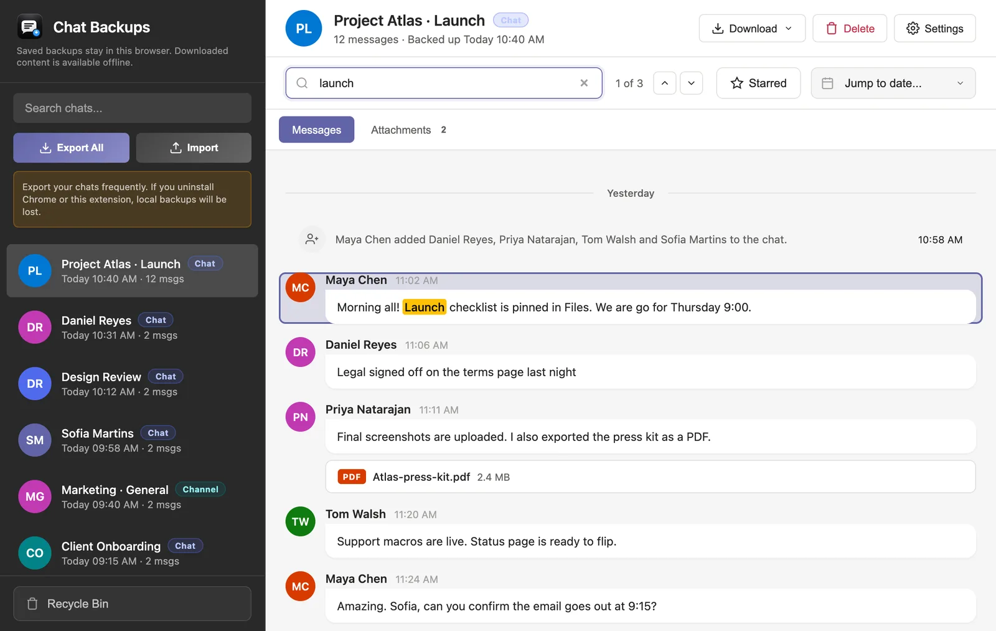Click the PL avatar in sidebar list

(x=35, y=271)
